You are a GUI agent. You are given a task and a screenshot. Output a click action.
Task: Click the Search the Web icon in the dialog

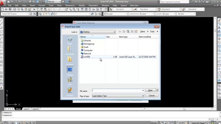click(x=128, y=32)
